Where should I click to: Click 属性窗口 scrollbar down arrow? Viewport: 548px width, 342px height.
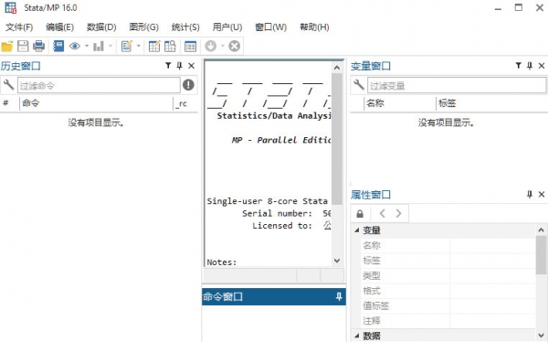point(541,336)
